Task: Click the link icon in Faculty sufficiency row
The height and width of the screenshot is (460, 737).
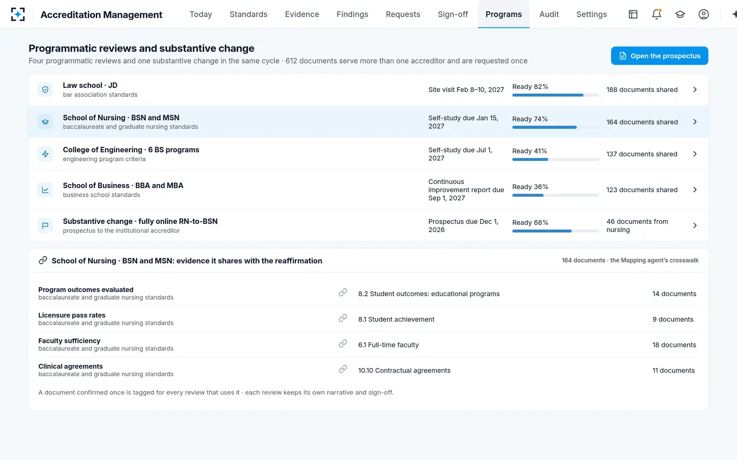Action: 343,343
